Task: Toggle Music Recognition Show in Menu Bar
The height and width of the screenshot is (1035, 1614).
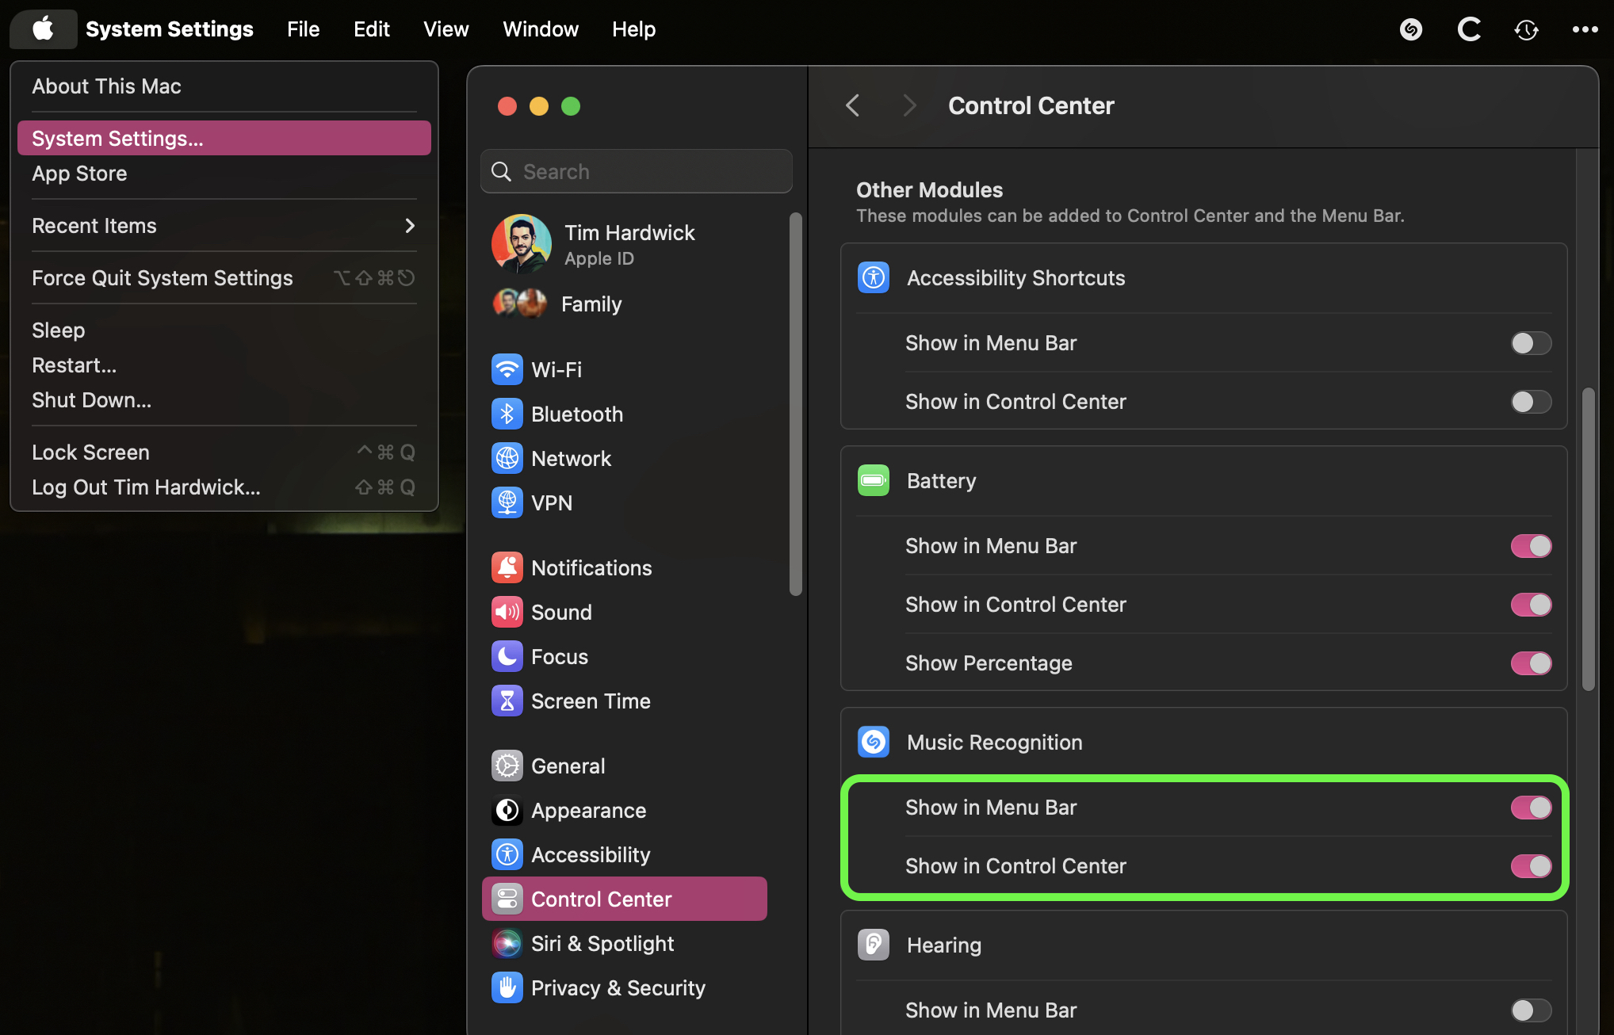Action: 1531,808
